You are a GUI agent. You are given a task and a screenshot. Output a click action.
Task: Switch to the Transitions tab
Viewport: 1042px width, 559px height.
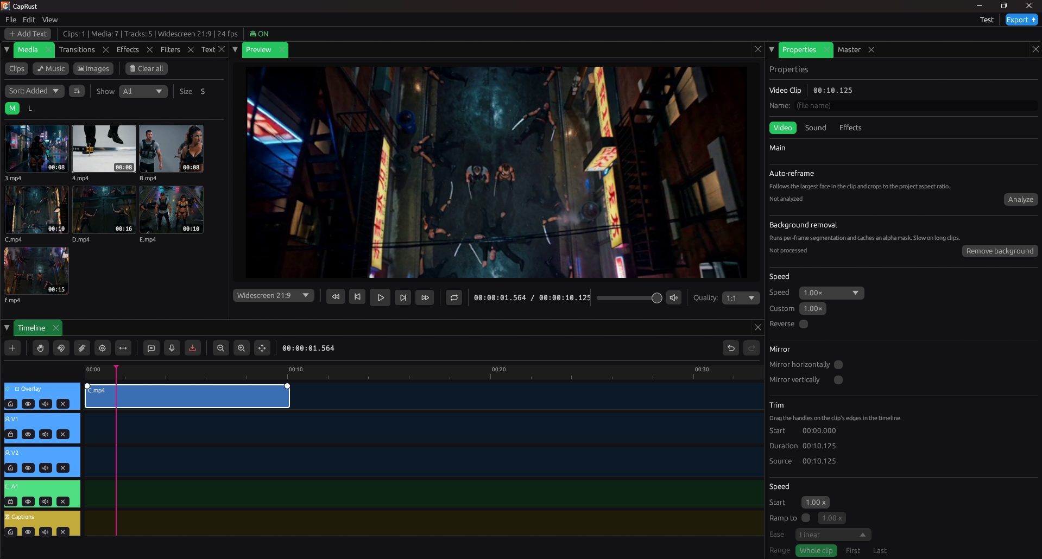click(77, 49)
